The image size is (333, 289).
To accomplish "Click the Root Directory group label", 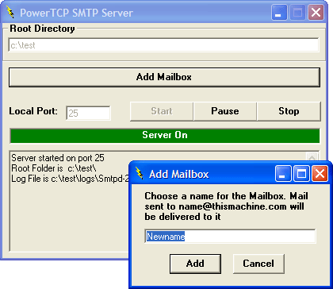I will click(x=42, y=29).
